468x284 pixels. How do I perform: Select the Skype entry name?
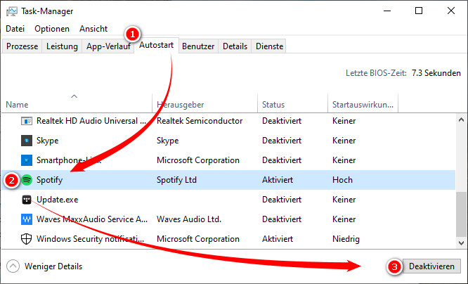point(48,141)
